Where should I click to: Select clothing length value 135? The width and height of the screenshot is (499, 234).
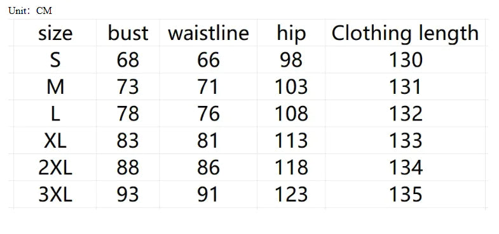(406, 195)
